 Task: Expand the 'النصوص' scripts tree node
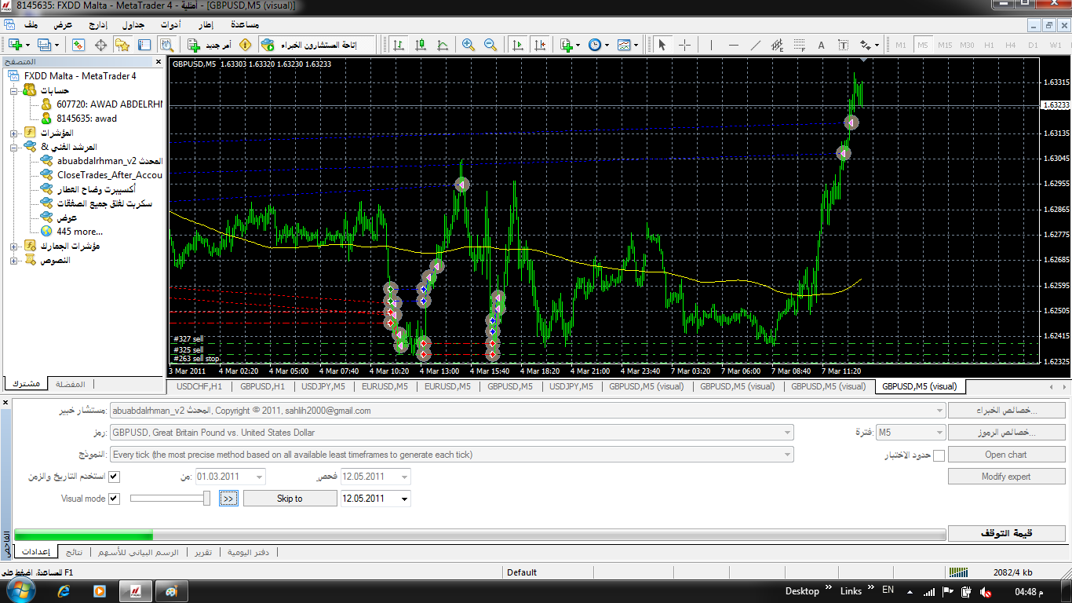pos(14,260)
